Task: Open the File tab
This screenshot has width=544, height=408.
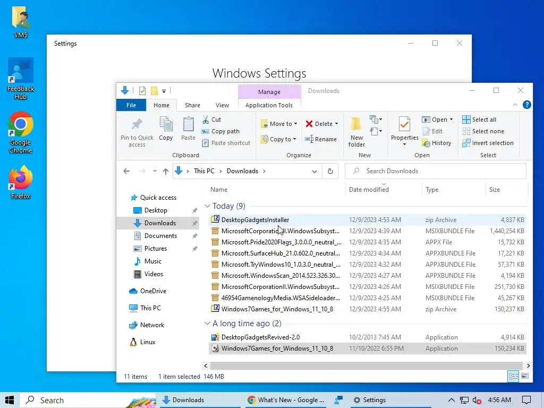Action: (x=131, y=105)
